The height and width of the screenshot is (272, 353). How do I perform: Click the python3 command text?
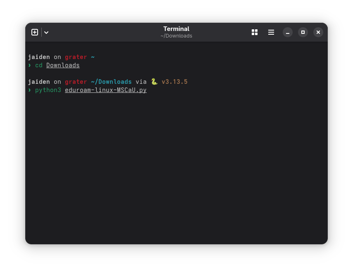pyautogui.click(x=48, y=90)
